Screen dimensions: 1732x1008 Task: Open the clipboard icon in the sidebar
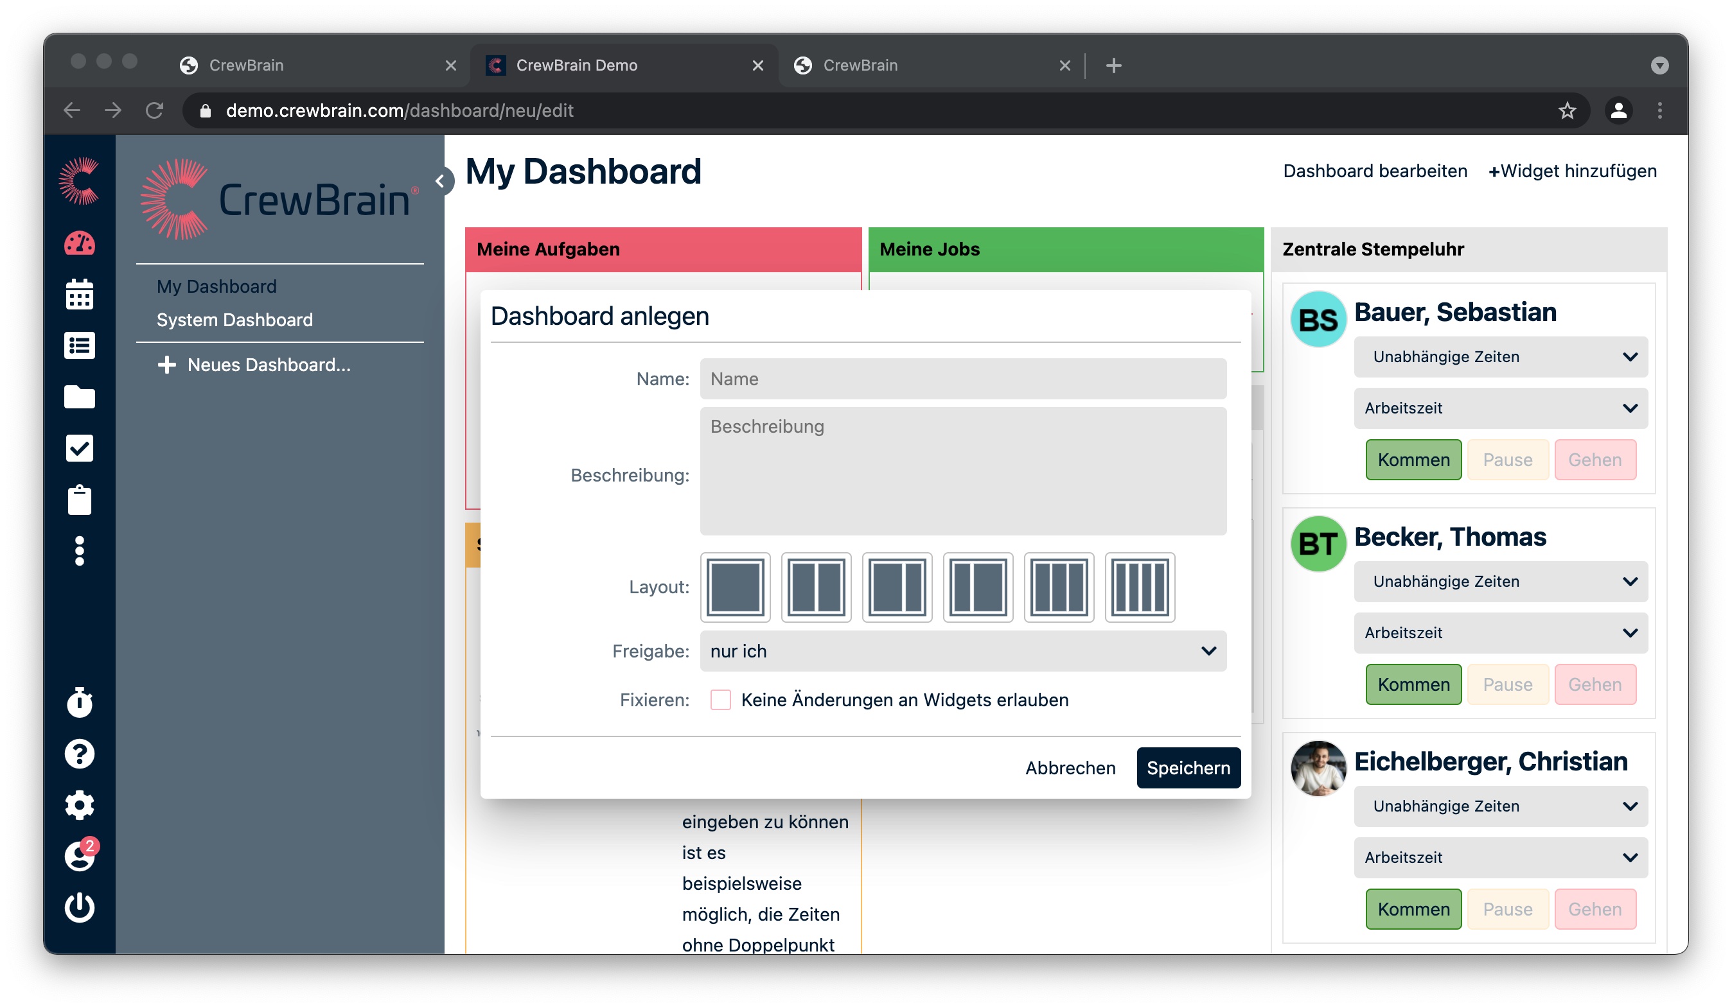click(80, 500)
